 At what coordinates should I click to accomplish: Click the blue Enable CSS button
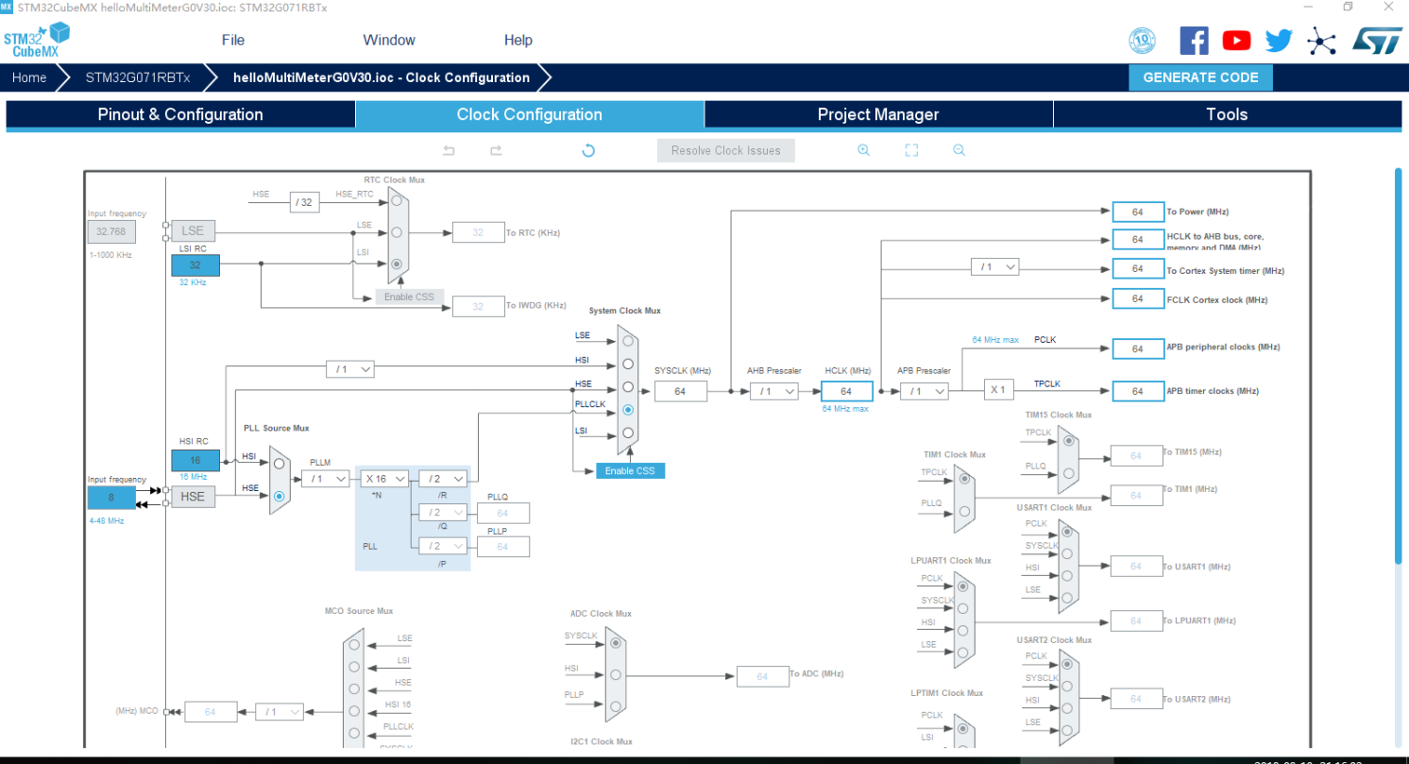click(630, 470)
